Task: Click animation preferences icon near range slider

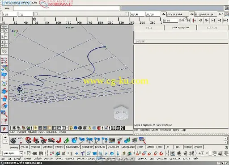Action: pos(227,14)
